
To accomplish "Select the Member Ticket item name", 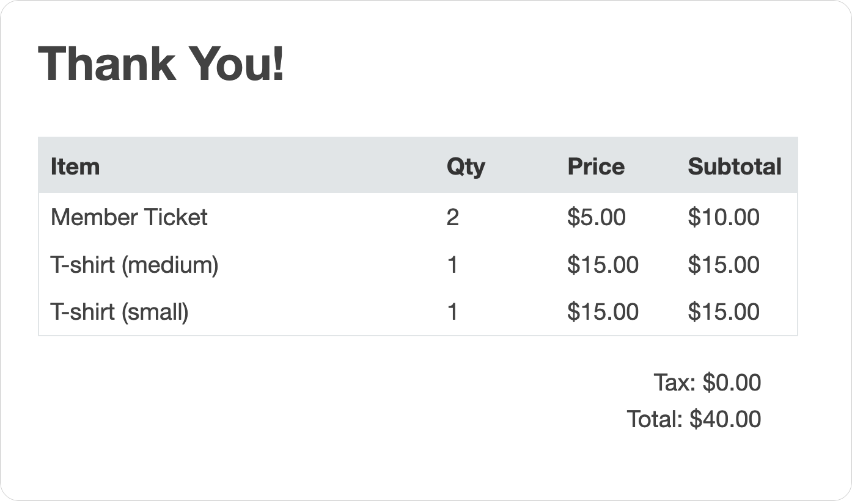I will [x=129, y=217].
